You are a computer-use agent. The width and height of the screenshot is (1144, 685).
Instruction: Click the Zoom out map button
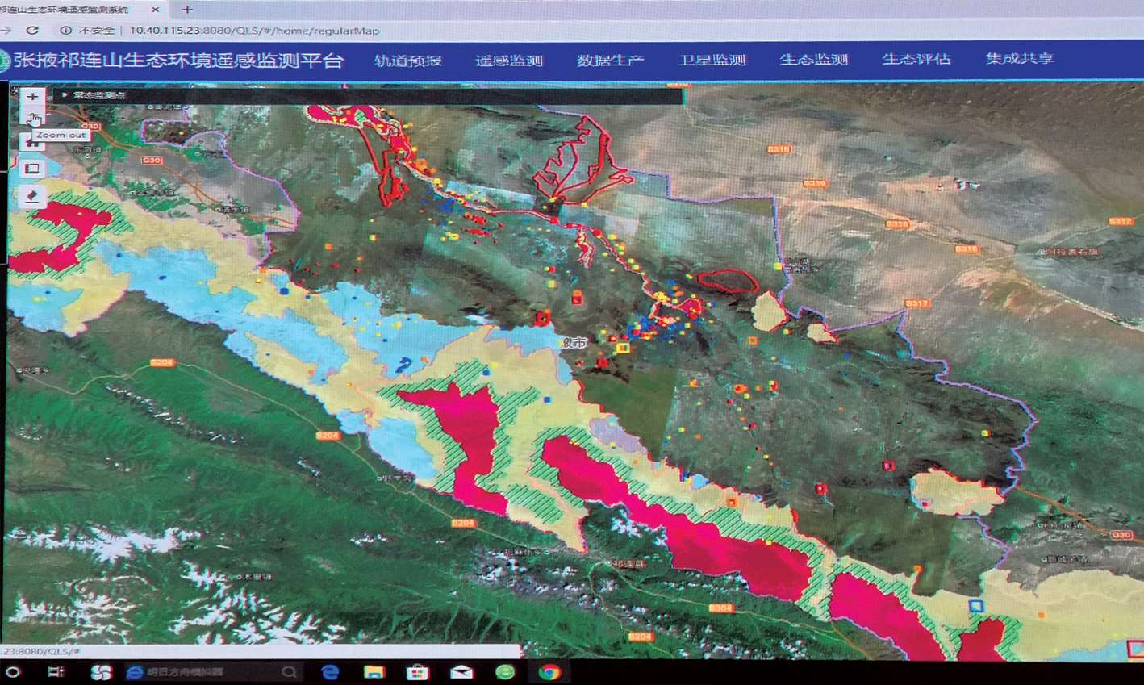point(32,119)
